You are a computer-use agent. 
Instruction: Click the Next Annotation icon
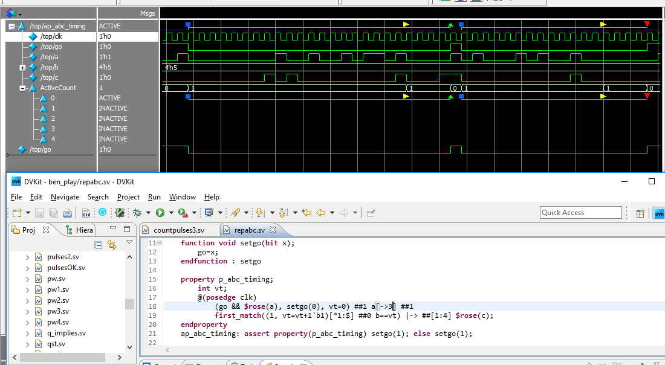(261, 213)
